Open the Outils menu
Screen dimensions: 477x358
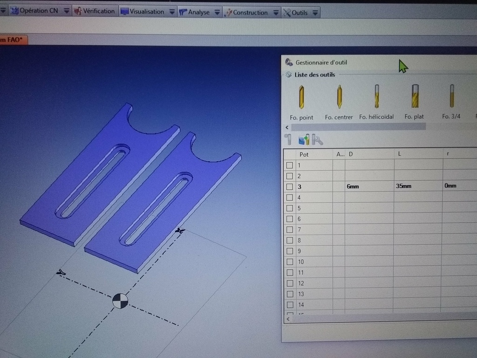pyautogui.click(x=300, y=13)
